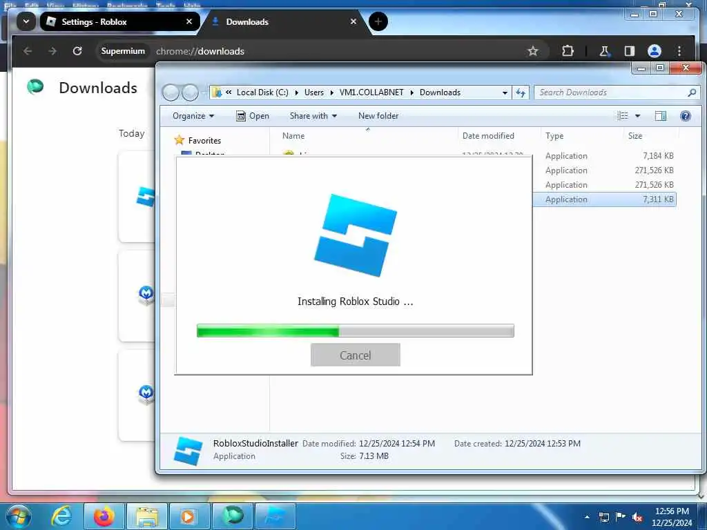The image size is (707, 530).
Task: Click the browser back arrow
Action: [x=28, y=51]
